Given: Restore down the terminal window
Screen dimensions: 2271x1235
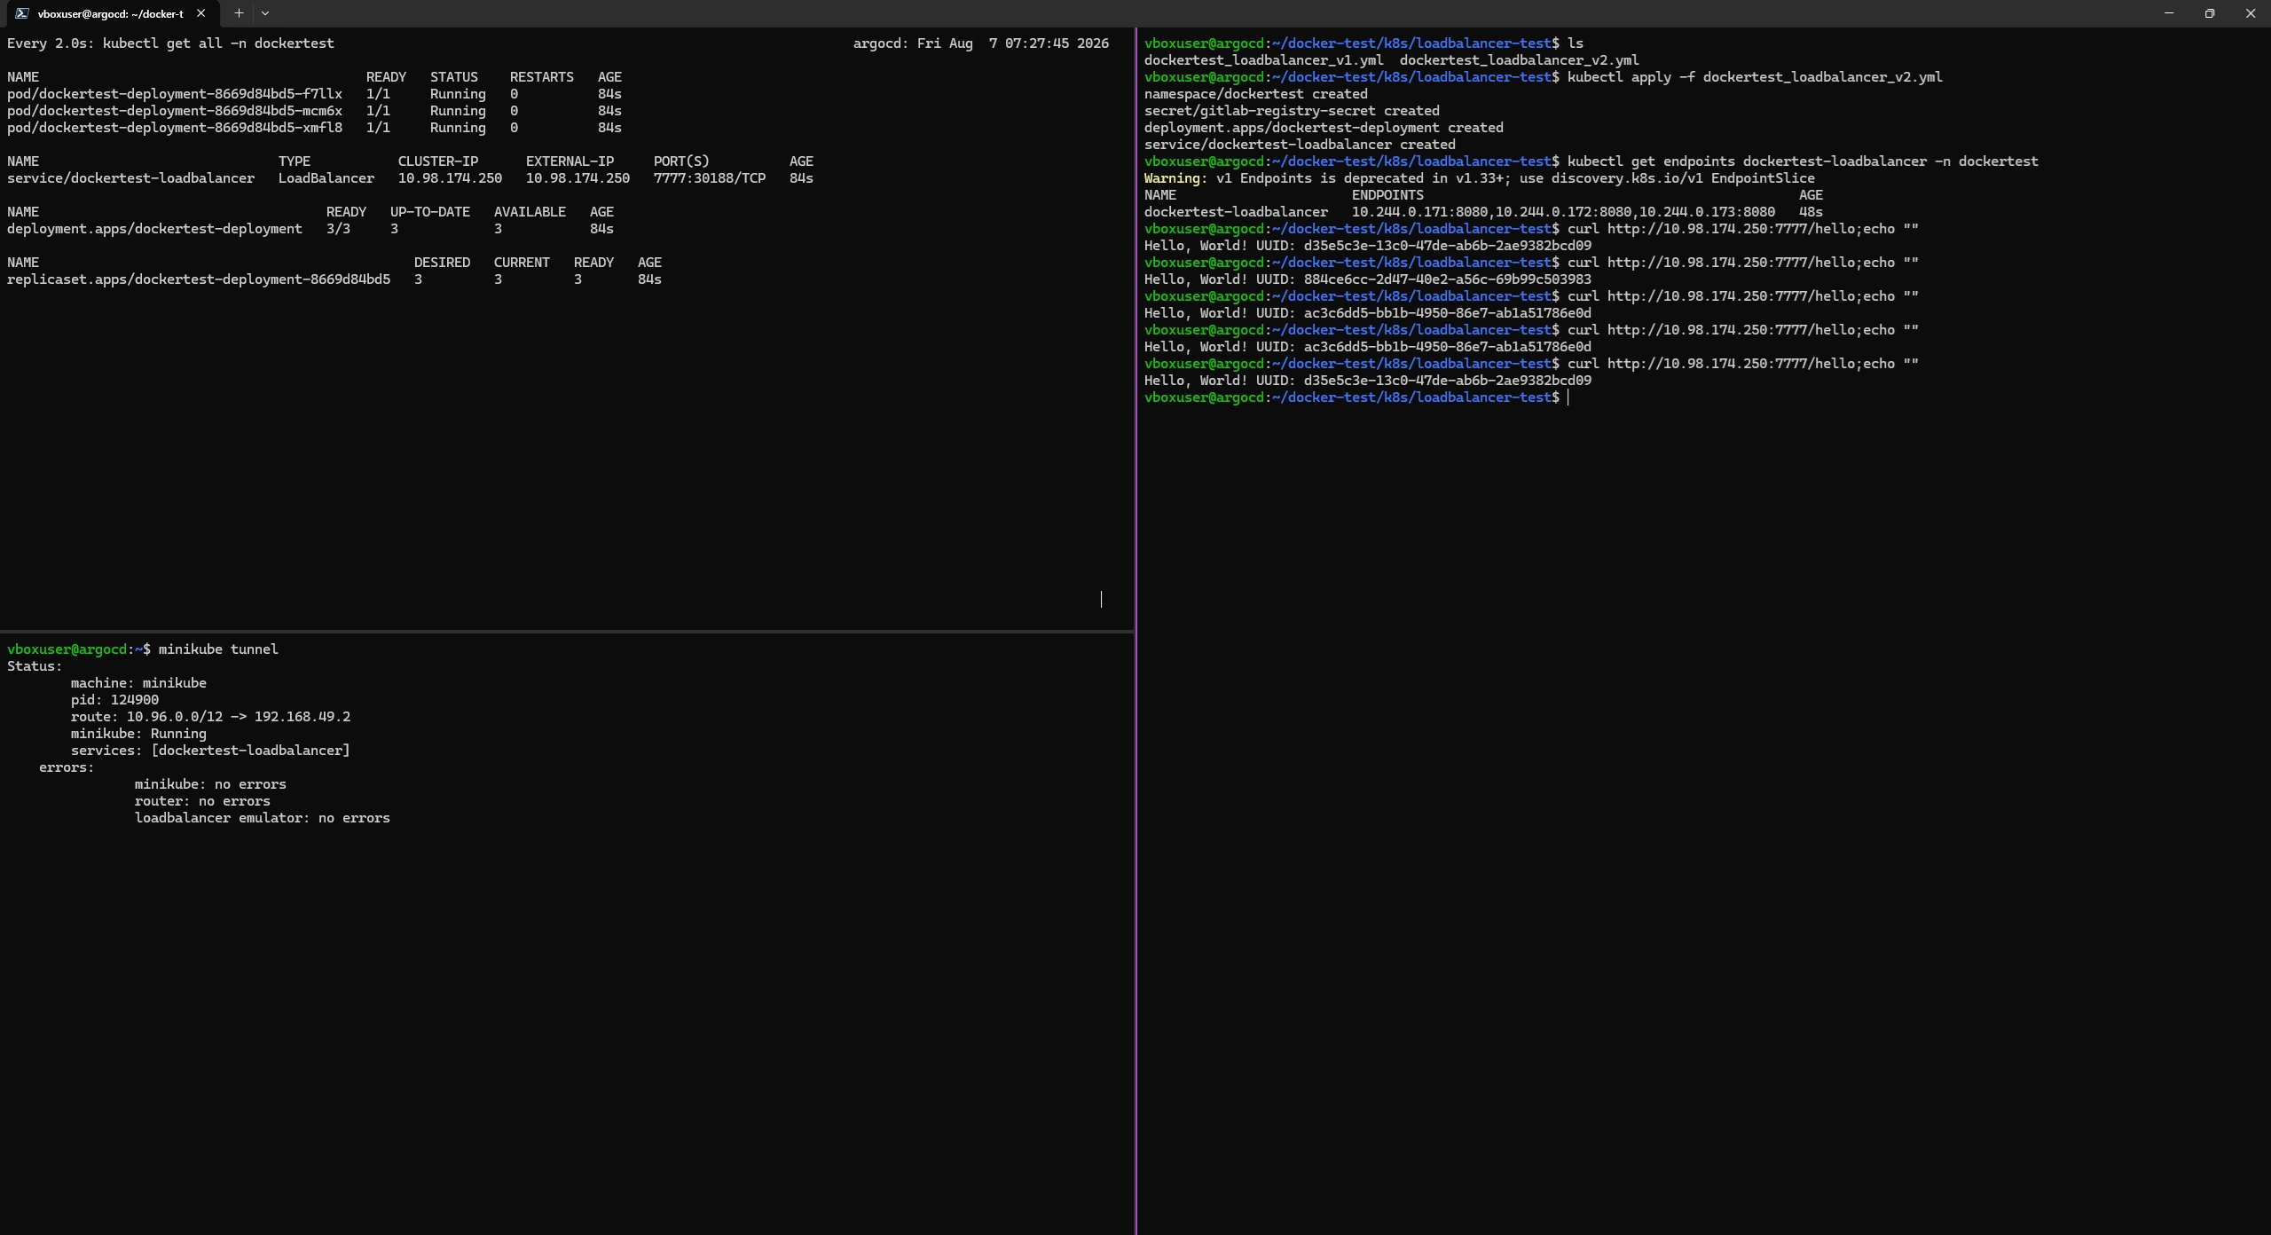Looking at the screenshot, I should [2210, 13].
